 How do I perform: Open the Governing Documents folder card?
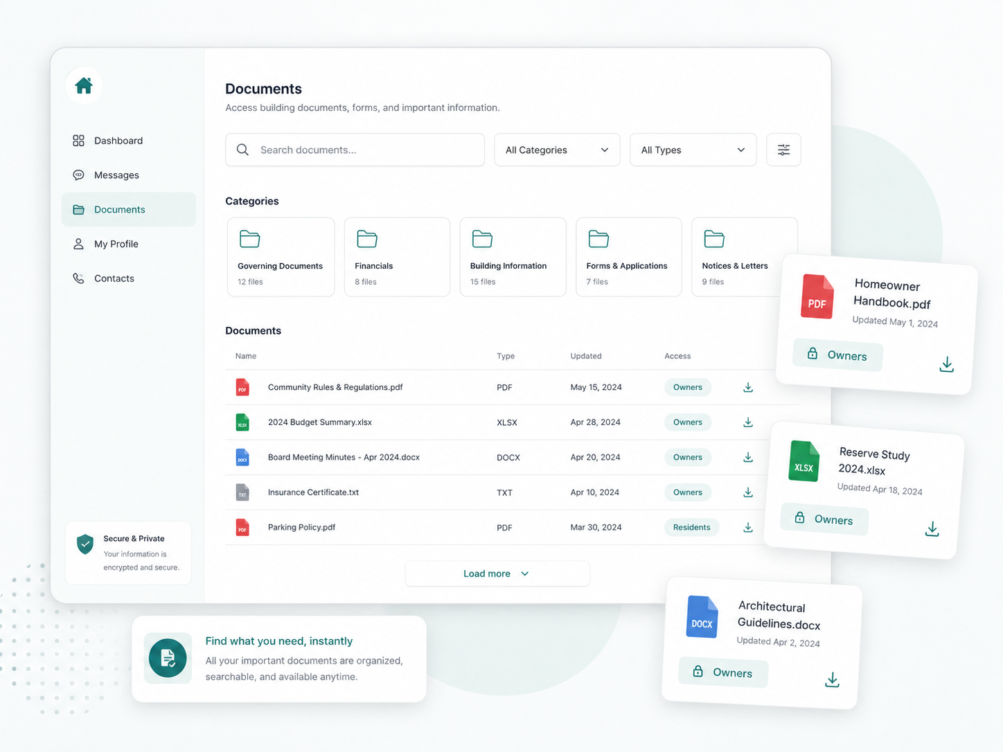coord(281,257)
